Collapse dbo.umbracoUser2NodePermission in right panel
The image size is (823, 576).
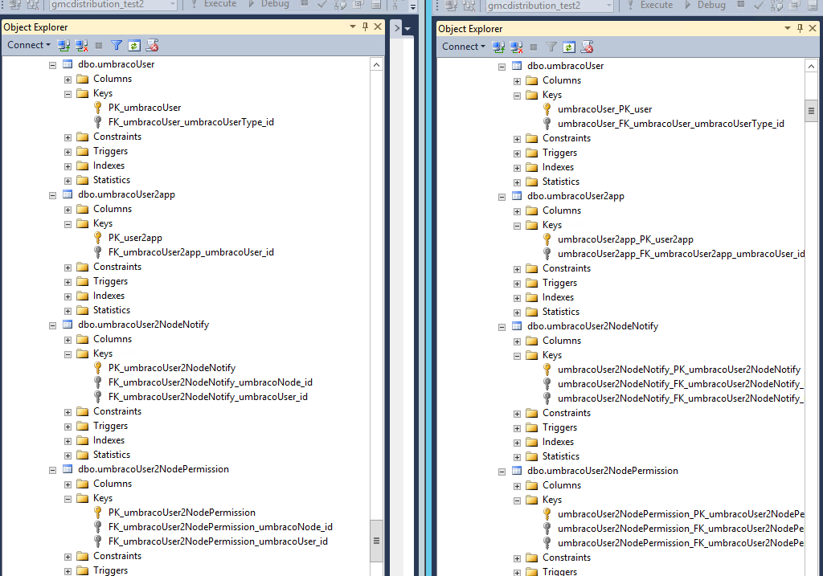[x=502, y=472]
